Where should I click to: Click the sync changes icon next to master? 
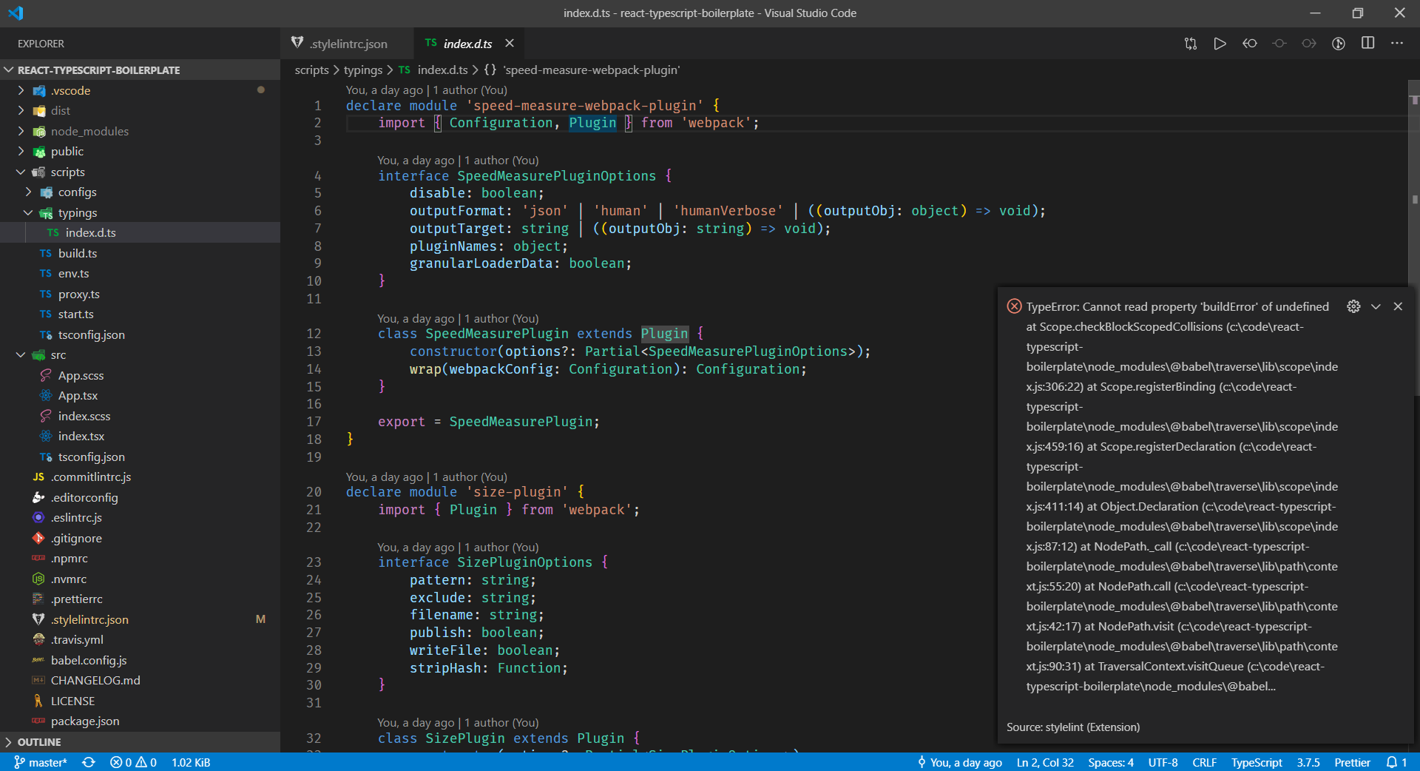(88, 762)
